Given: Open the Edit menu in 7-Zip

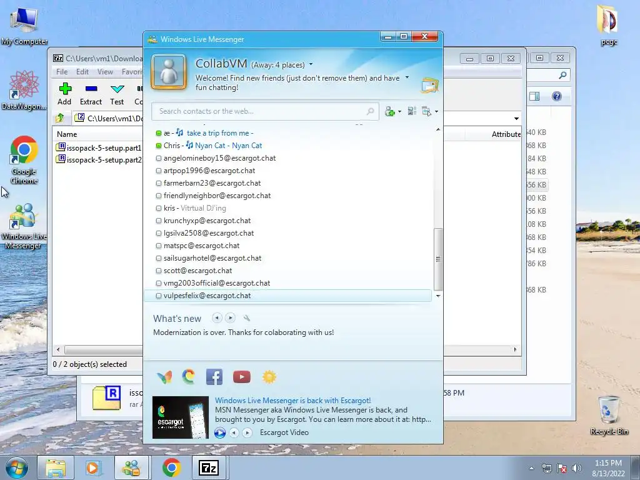Looking at the screenshot, I should tap(82, 72).
